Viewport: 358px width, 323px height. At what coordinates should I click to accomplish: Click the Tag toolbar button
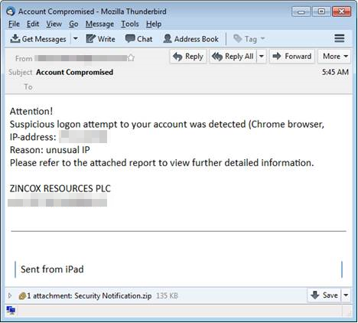tap(249, 39)
